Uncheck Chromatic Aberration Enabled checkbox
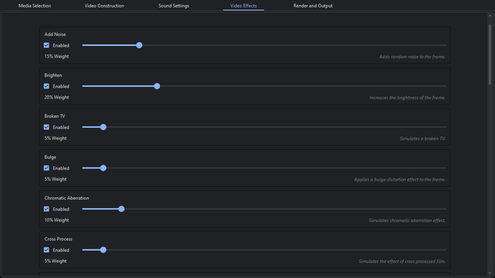The image size is (495, 278). (x=47, y=209)
